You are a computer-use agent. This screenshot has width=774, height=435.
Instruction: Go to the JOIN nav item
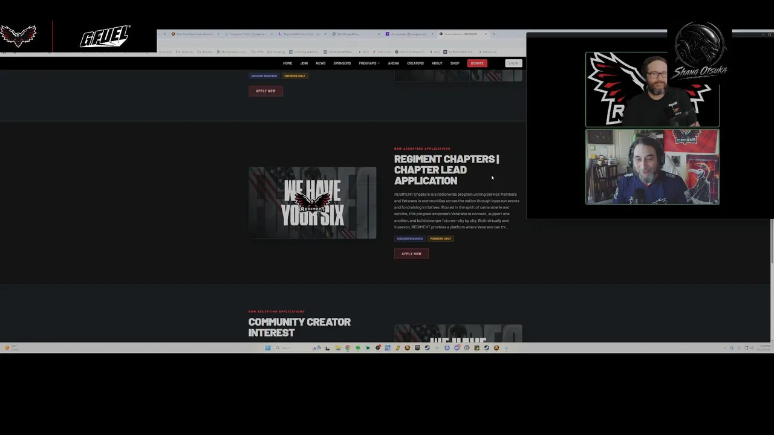coord(304,63)
